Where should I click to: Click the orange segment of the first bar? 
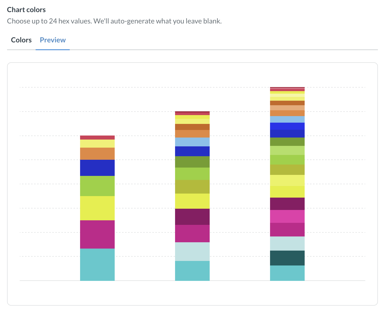point(97,153)
